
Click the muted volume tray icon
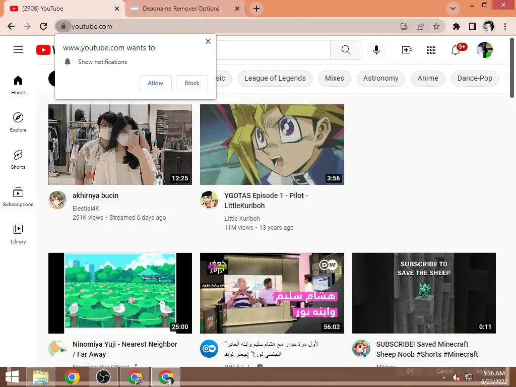click(457, 377)
